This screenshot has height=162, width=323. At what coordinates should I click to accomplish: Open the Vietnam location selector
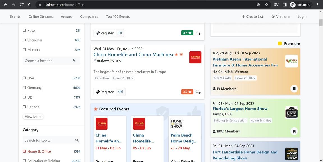tap(280, 16)
